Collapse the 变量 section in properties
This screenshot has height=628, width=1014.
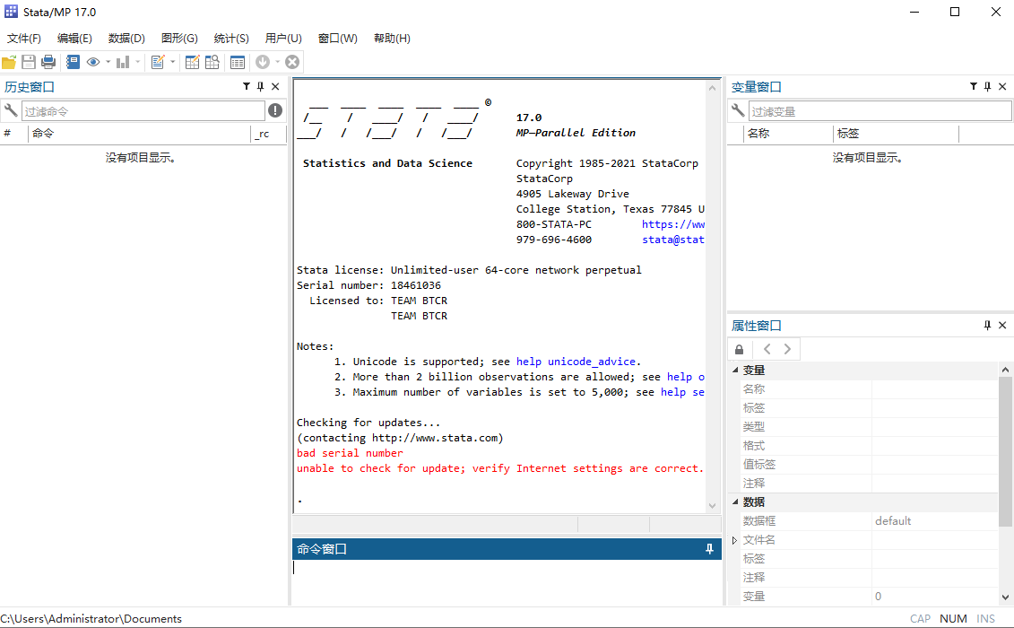point(735,370)
